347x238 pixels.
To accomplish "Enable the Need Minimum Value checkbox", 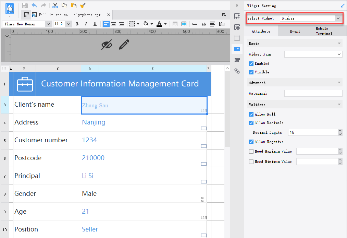I will [251, 162].
